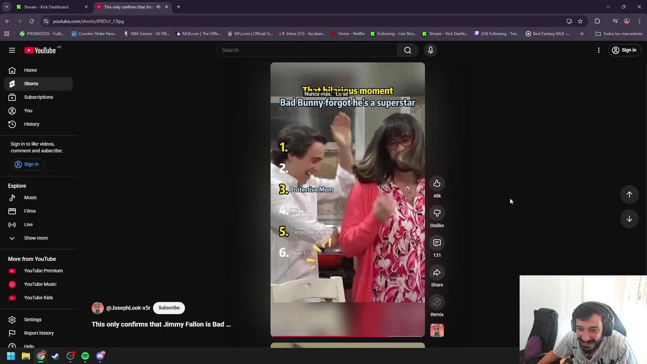Open You section in sidebar
This screenshot has width=647, height=364.
click(38, 111)
